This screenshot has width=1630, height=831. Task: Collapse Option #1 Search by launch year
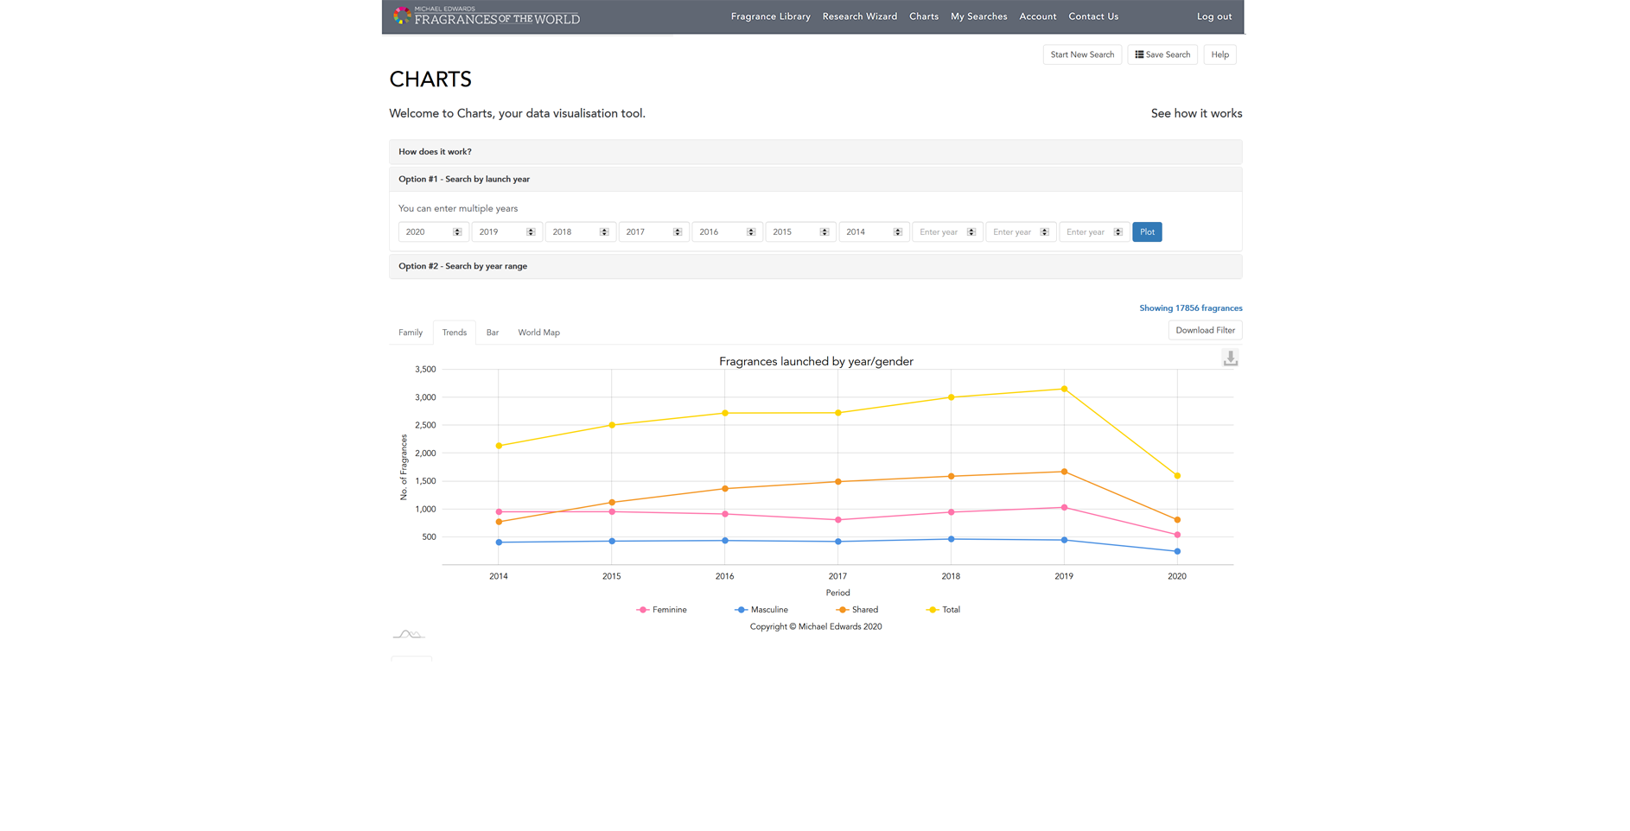463,180
